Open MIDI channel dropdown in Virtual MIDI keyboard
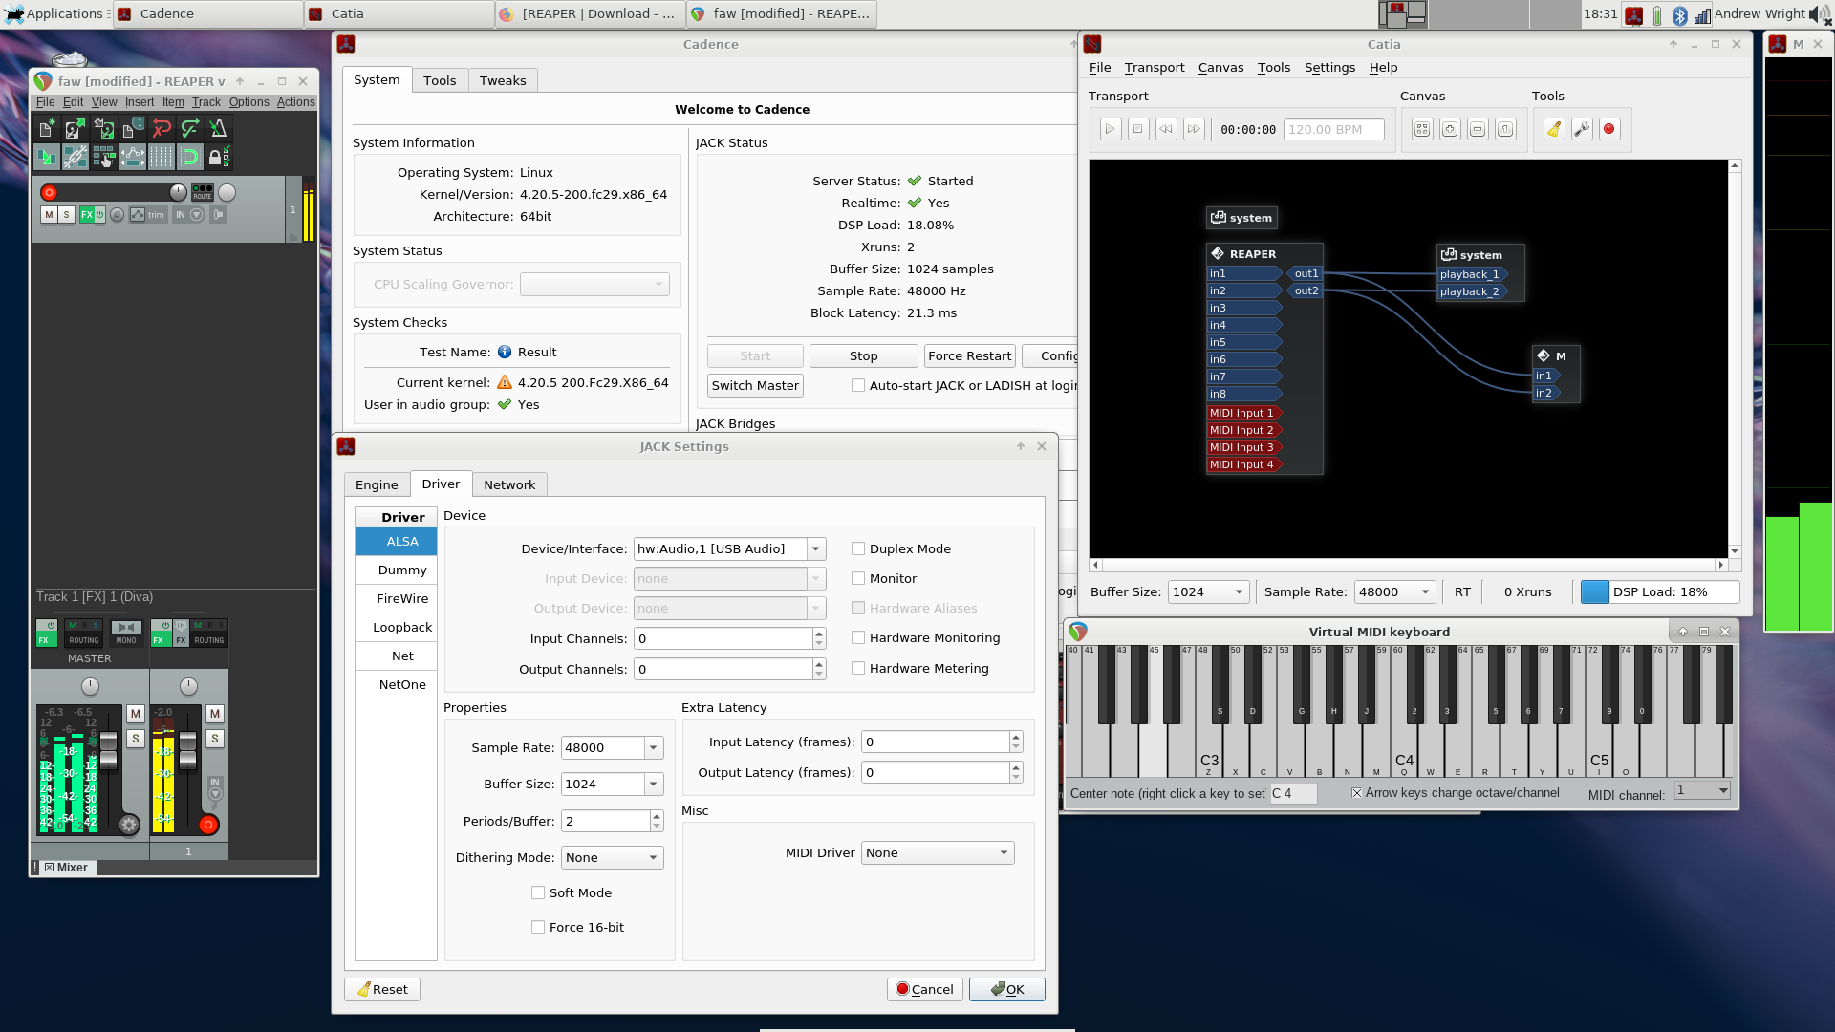 coord(1703,790)
